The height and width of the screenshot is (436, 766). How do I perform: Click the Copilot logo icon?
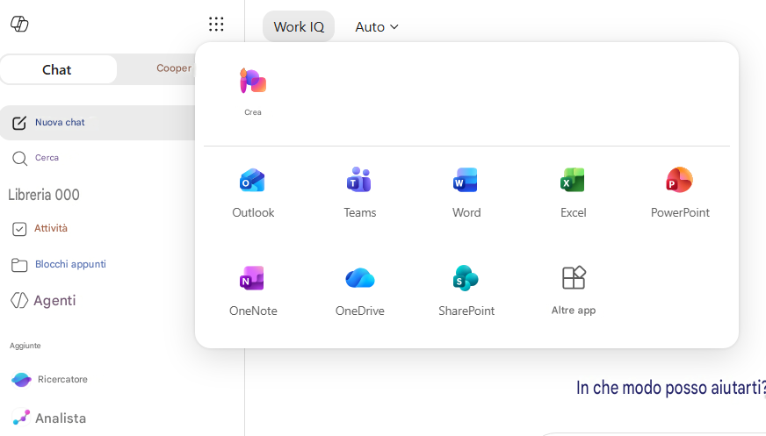(x=19, y=24)
